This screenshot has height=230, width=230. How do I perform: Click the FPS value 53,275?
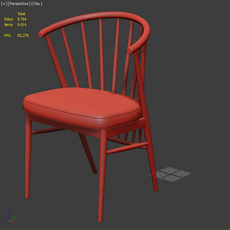23,36
